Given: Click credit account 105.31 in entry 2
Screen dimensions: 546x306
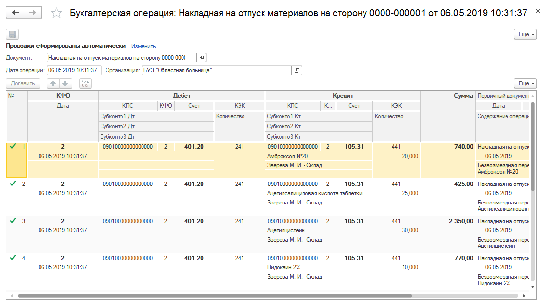Looking at the screenshot, I should [x=354, y=184].
